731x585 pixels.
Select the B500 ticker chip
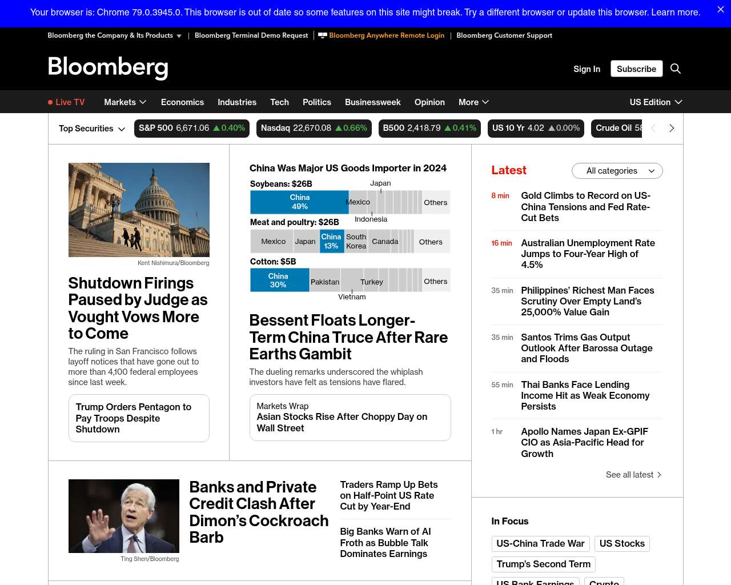429,129
